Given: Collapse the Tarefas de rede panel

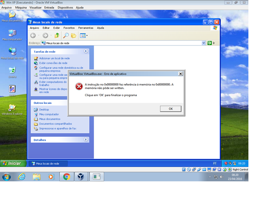Looking at the screenshot, I should (x=86, y=51).
